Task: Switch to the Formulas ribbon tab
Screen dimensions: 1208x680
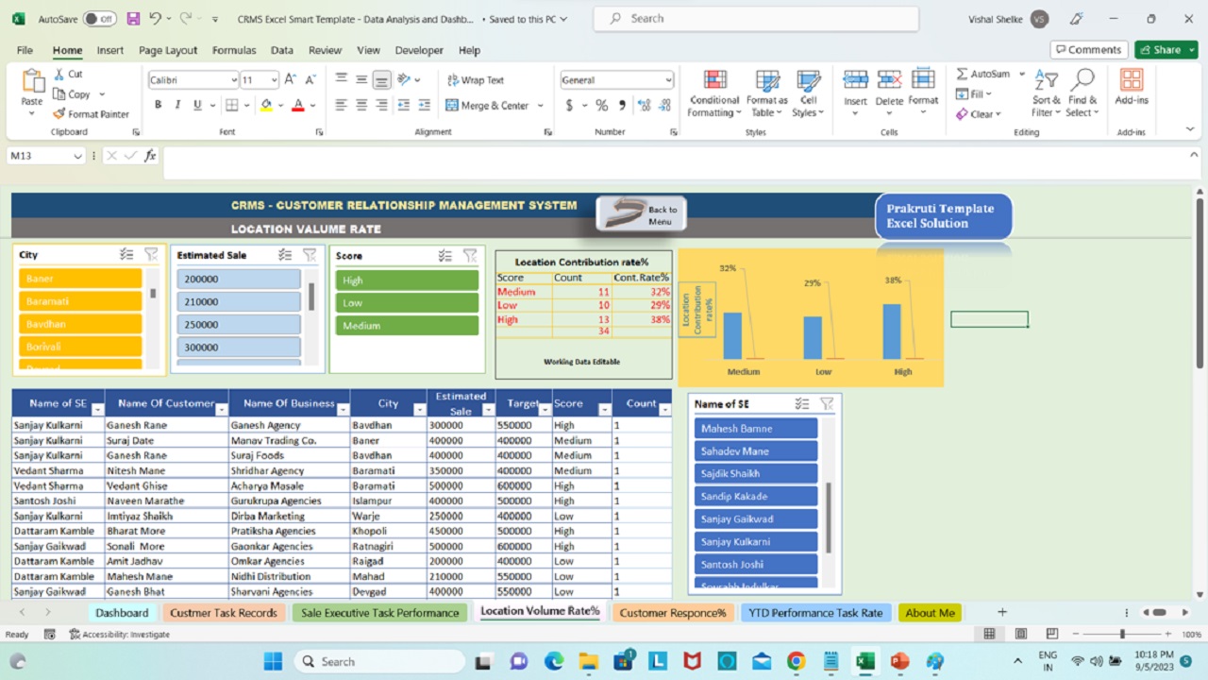Action: point(233,50)
